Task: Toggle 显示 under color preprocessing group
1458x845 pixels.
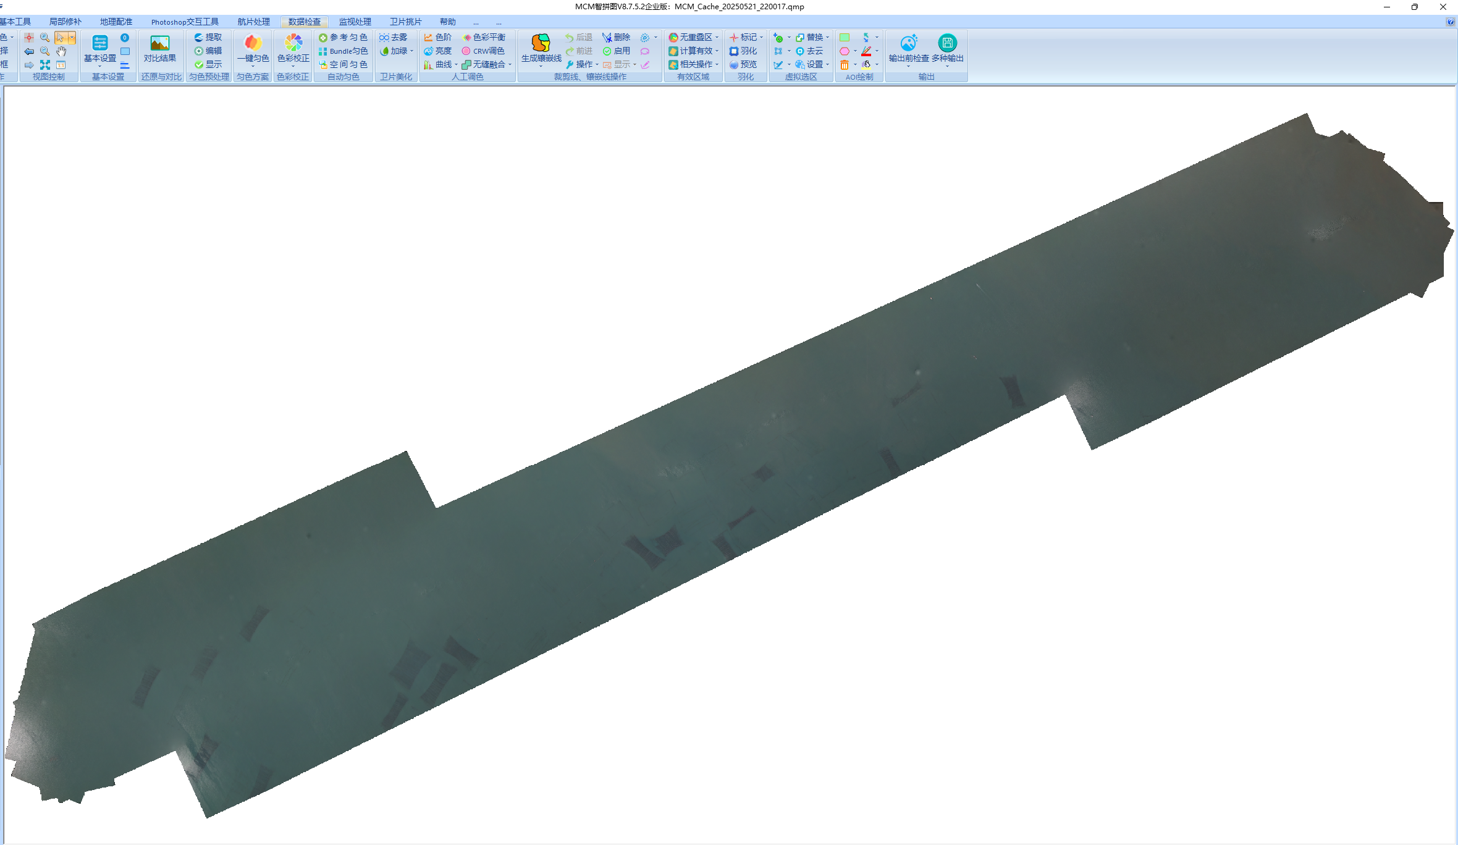Action: pyautogui.click(x=208, y=65)
